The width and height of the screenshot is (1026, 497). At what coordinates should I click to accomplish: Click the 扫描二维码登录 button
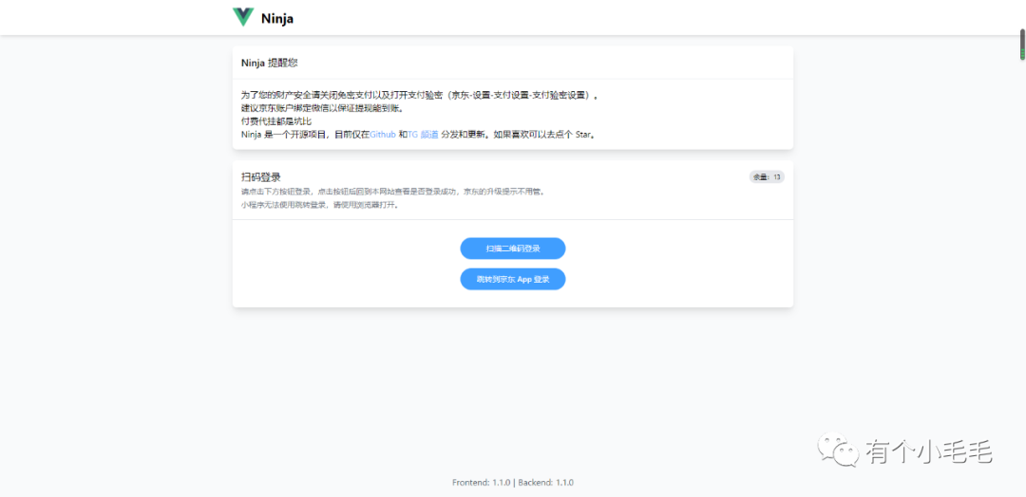coord(512,248)
